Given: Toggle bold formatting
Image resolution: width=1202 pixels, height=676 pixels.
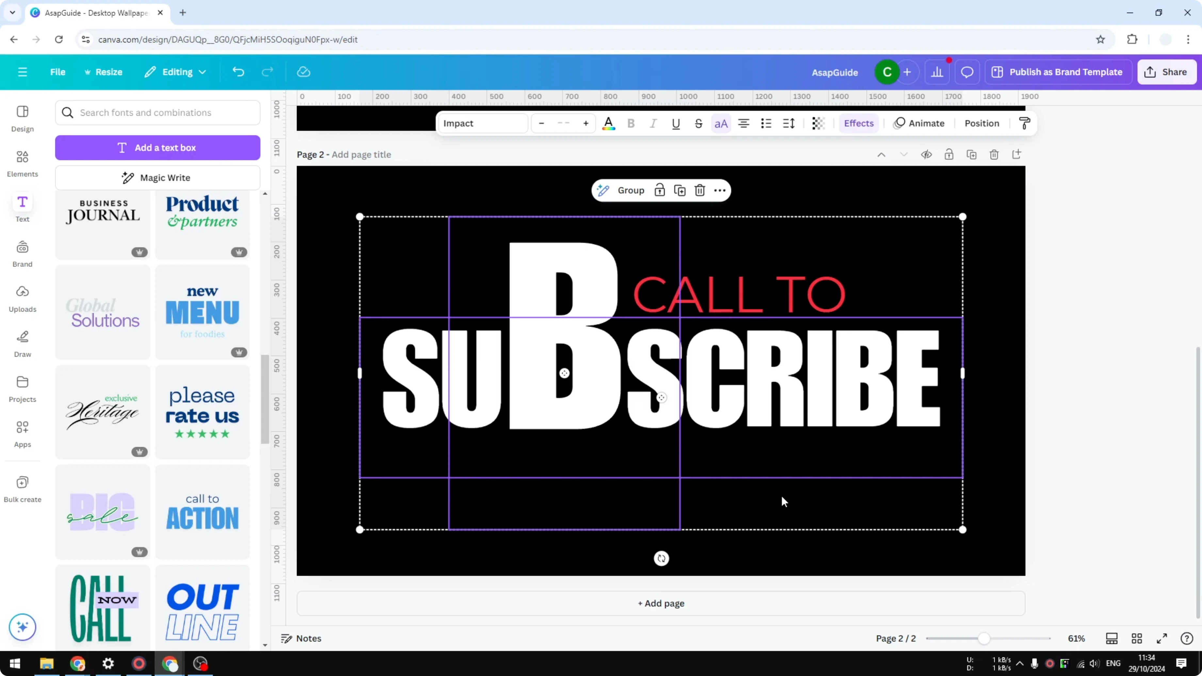Looking at the screenshot, I should (x=631, y=123).
